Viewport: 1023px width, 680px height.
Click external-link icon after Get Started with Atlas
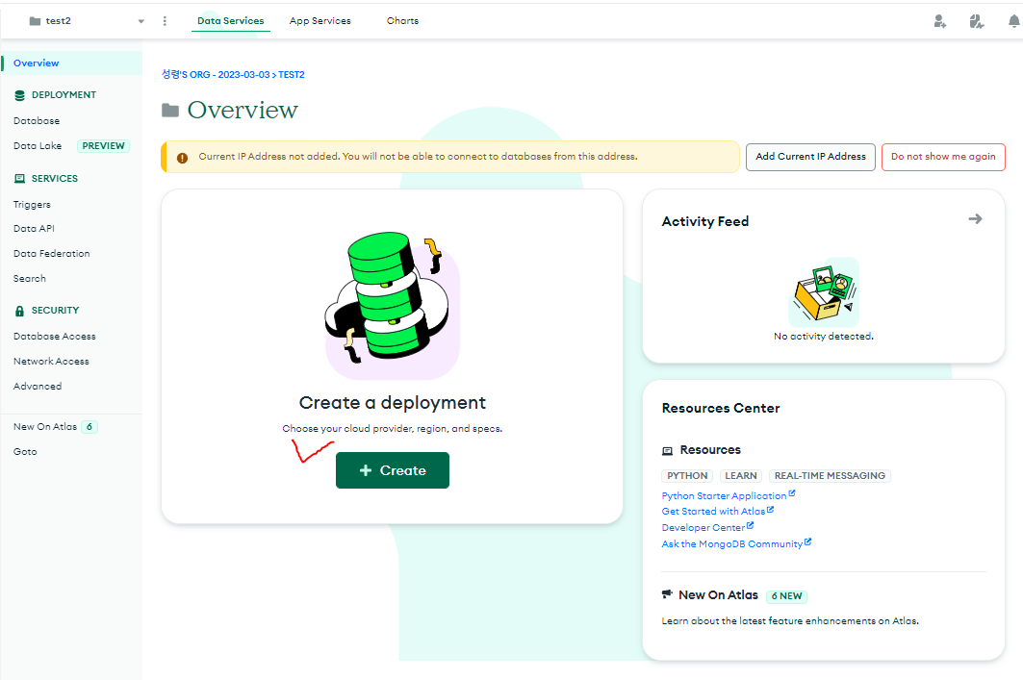pos(770,510)
